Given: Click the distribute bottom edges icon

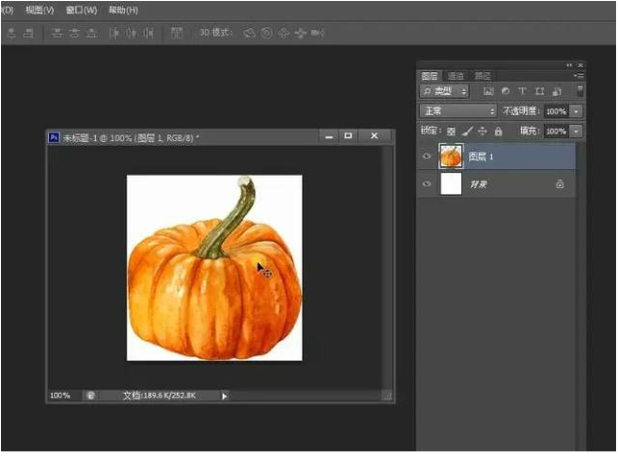Looking at the screenshot, I should point(91,33).
